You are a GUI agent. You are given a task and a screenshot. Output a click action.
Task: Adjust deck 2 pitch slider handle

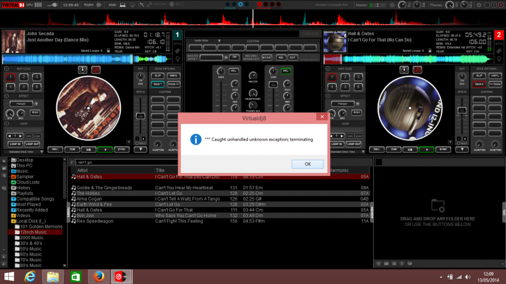462,110
